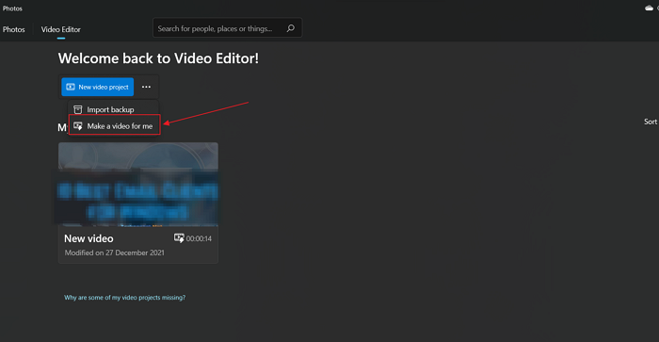Select the Video Editor tab

(x=61, y=29)
